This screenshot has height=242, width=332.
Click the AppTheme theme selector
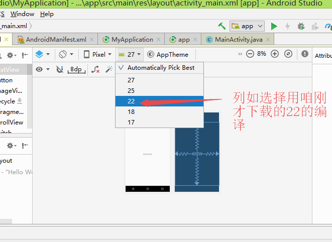[x=168, y=54]
